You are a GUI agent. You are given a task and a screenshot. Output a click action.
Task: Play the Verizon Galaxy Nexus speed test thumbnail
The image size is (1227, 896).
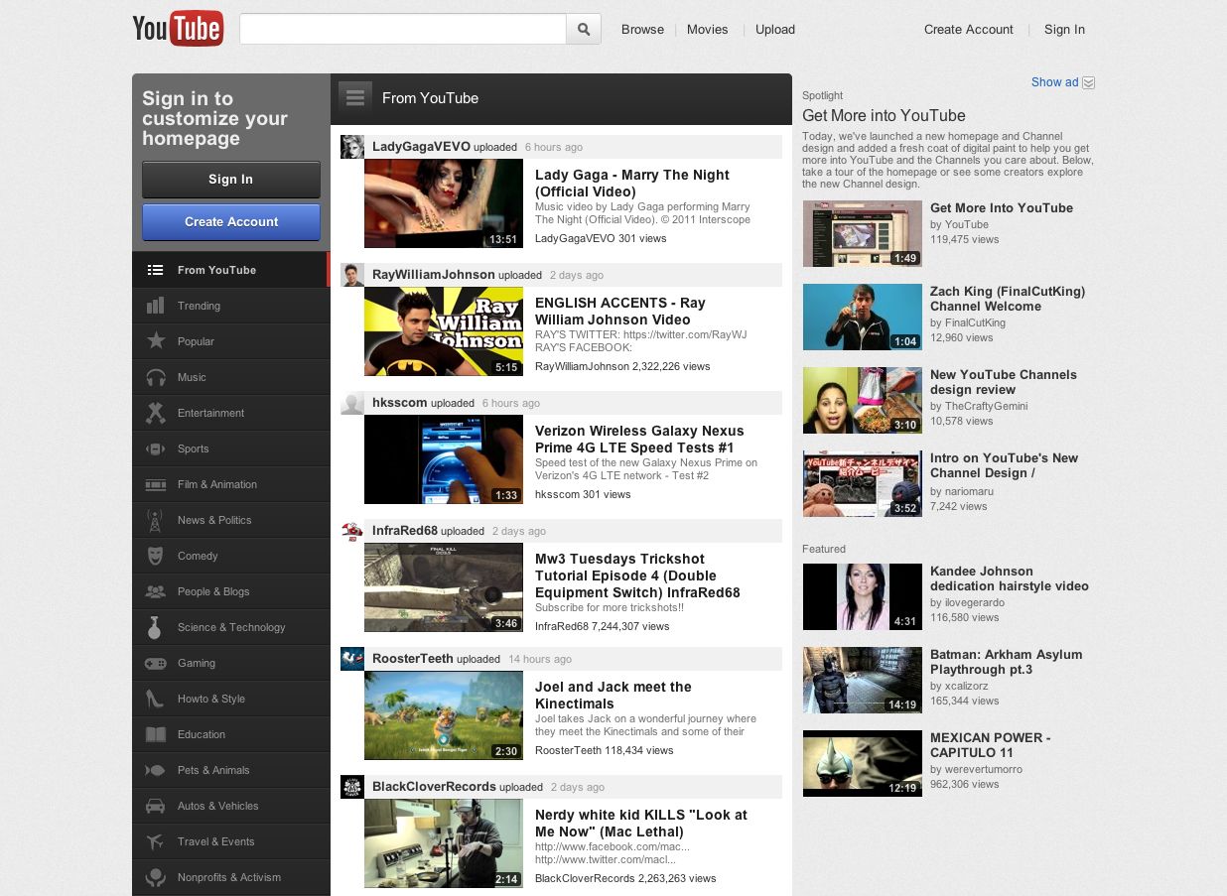click(x=444, y=459)
